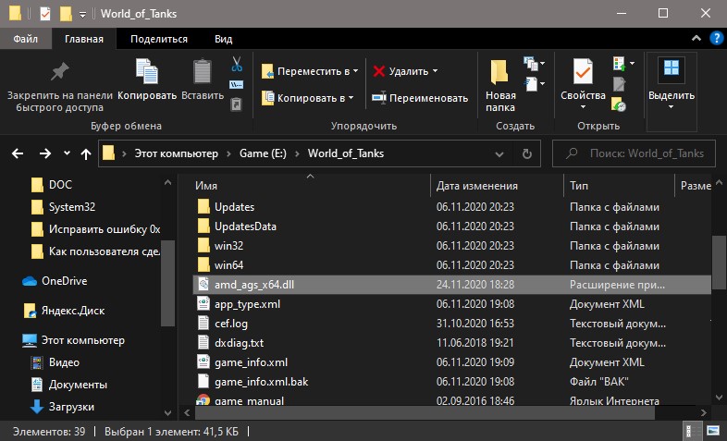Expand the New item dropdown icon

click(x=534, y=64)
